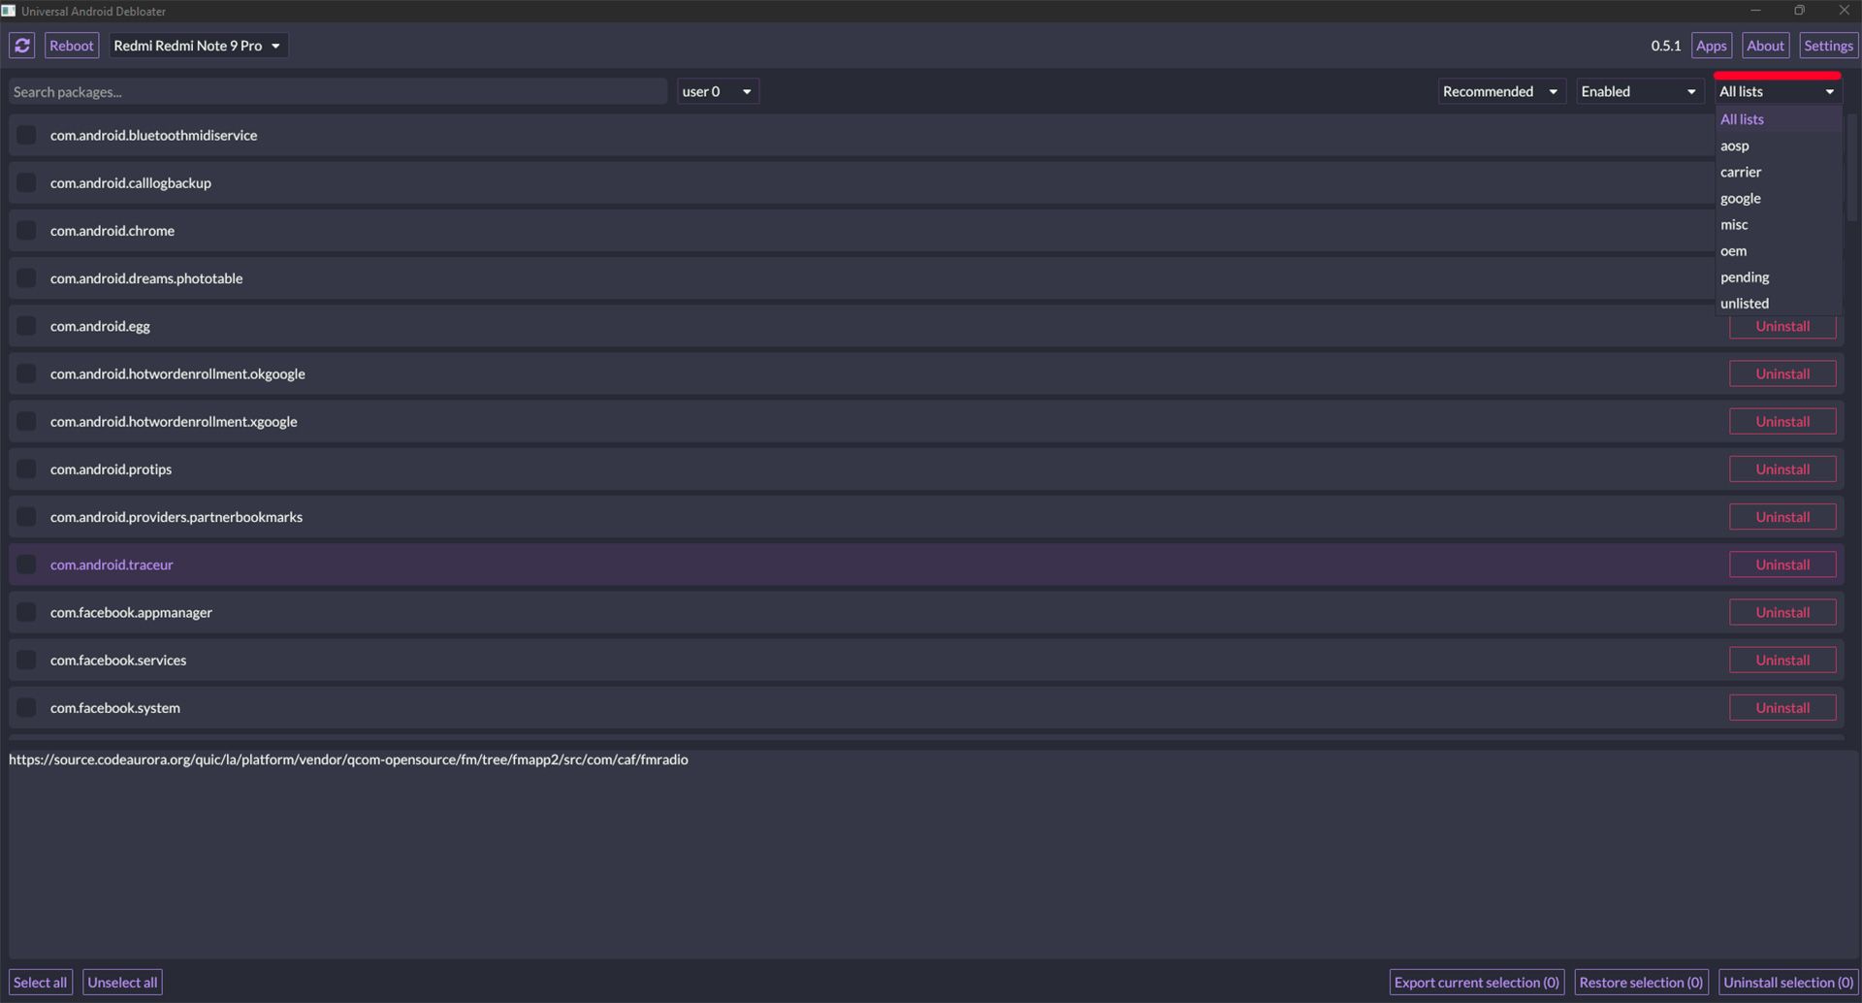Open the user 0 dropdown
This screenshot has width=1862, height=1003.
pos(718,91)
